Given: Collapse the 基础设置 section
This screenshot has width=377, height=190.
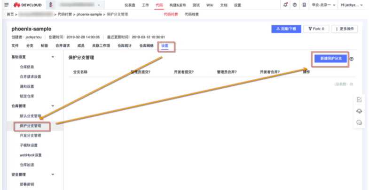Looking at the screenshot, I should (53, 57).
